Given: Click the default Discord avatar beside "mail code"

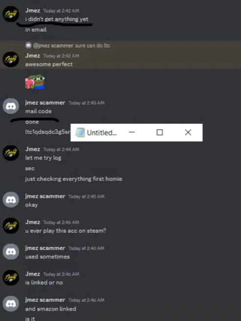Looking at the screenshot, I should (x=11, y=106).
